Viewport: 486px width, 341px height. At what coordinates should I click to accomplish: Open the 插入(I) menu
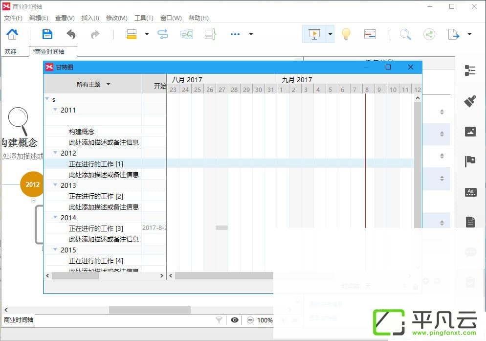click(90, 18)
